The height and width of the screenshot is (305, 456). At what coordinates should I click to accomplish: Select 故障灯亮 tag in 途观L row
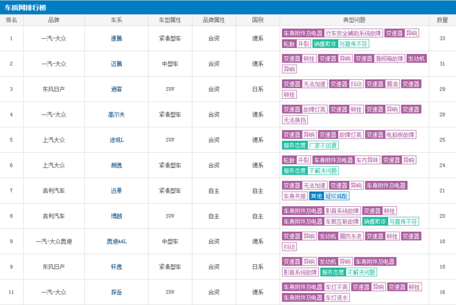[350, 135]
